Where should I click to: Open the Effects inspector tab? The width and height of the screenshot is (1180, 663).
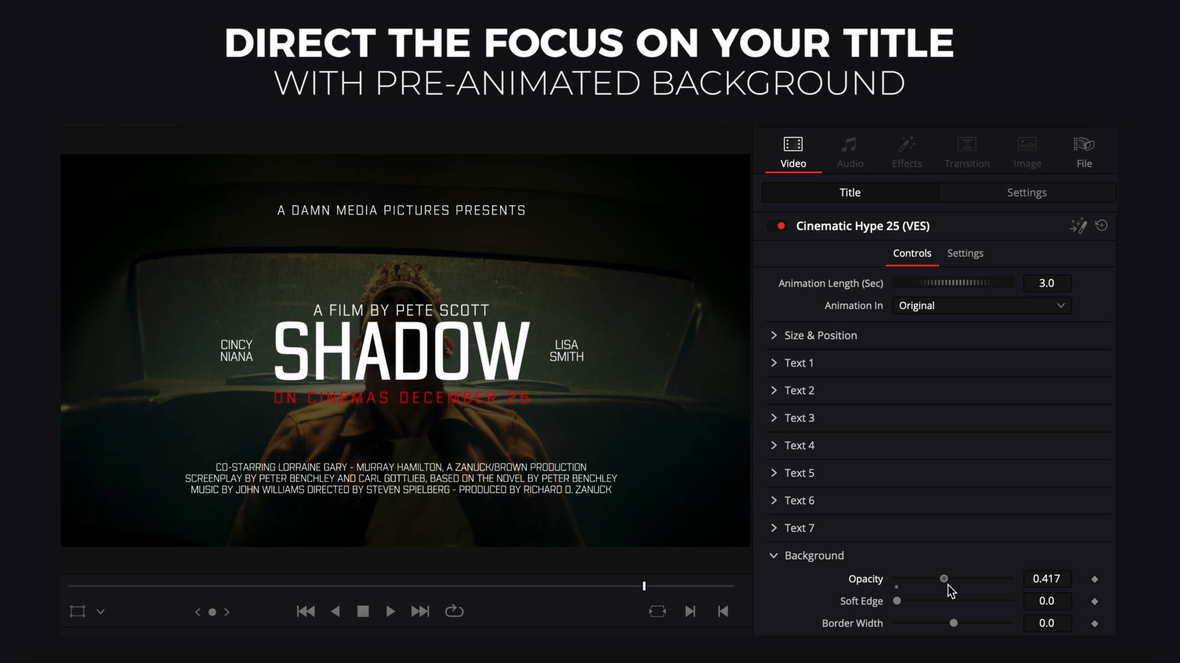tap(906, 152)
